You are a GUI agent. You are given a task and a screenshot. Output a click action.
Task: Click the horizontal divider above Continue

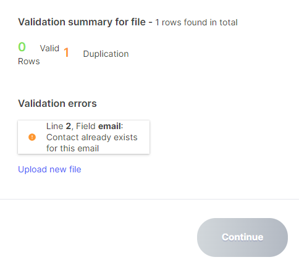pos(149,199)
